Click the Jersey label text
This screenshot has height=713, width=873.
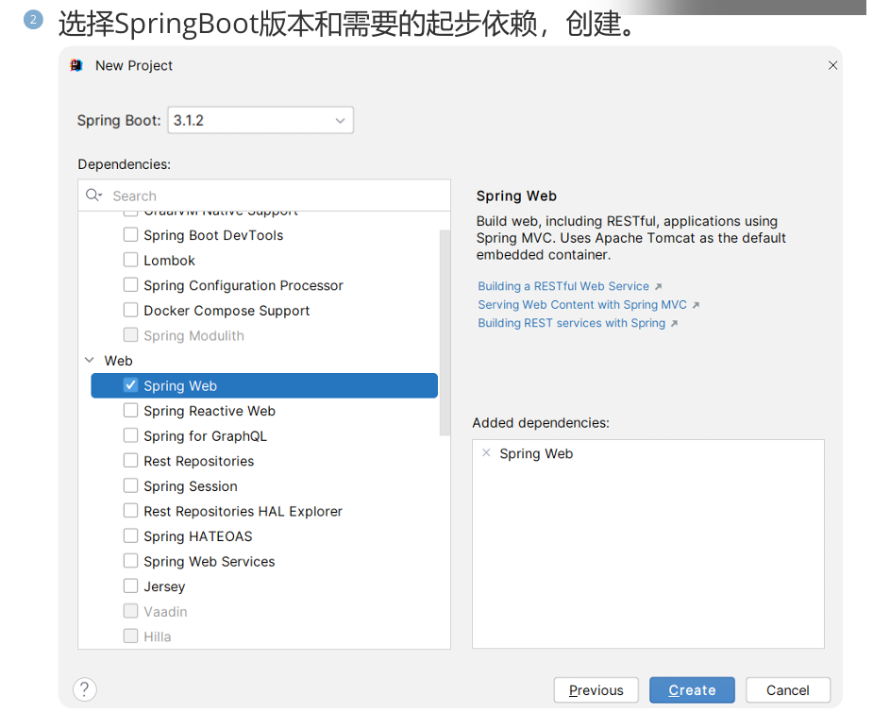(164, 587)
